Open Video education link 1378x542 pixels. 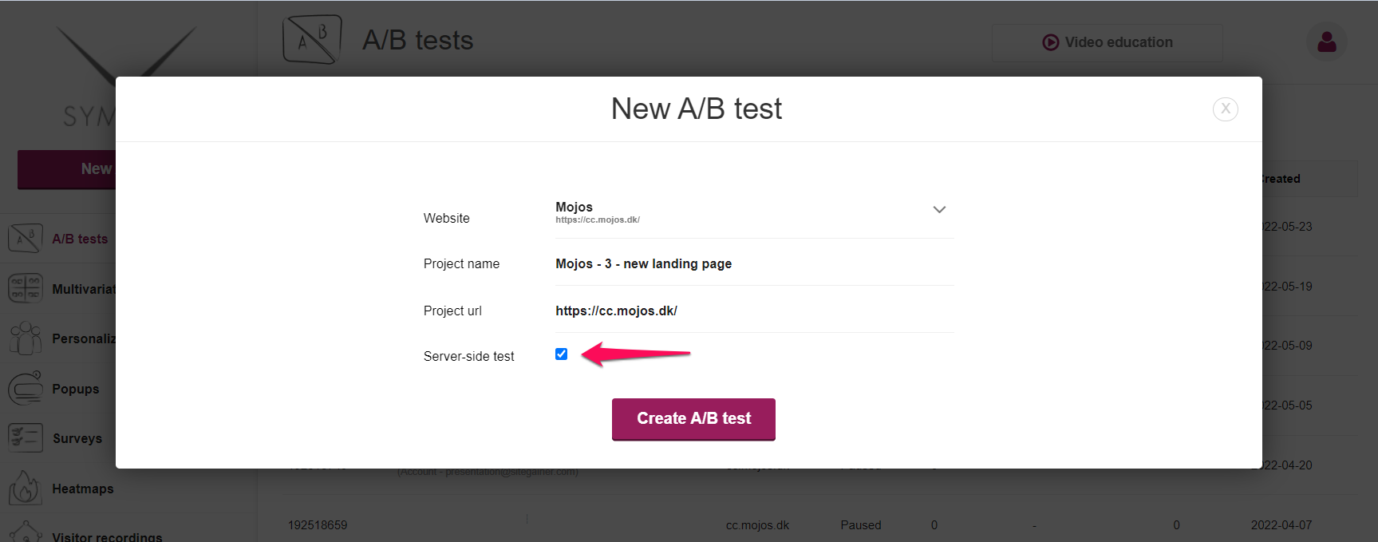pos(1107,42)
